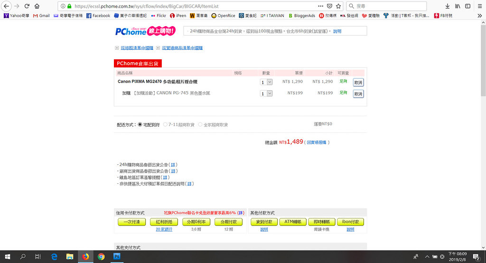486x263 pixels.
Task: Go back with the browser back arrow
Action: click(7, 6)
